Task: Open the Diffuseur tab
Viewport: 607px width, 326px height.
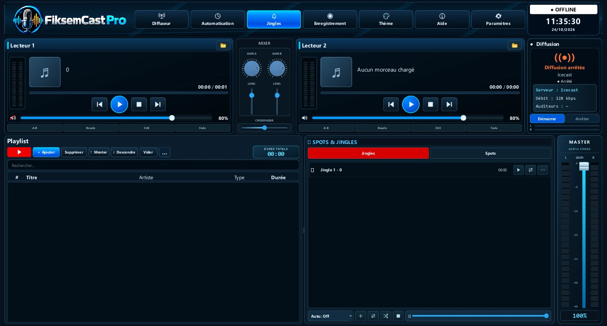Action: pos(162,19)
